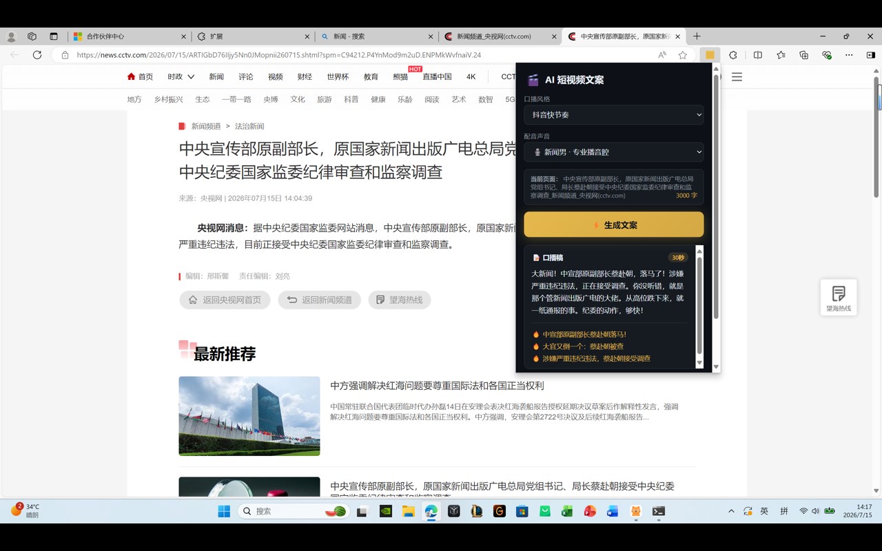Open the Terminal icon in the taskbar

pos(659,511)
